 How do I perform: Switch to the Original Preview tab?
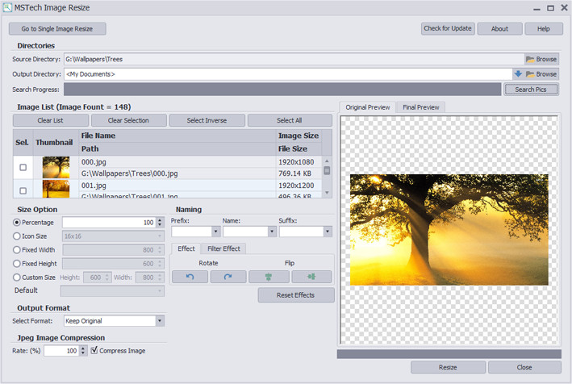click(368, 107)
